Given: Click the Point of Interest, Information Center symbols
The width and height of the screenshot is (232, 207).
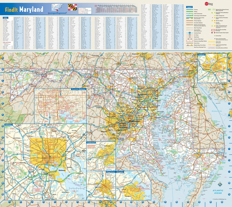Looking at the screenshot, I should [213, 18].
